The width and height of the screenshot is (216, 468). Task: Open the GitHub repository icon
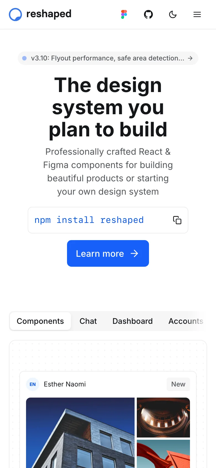click(x=148, y=14)
